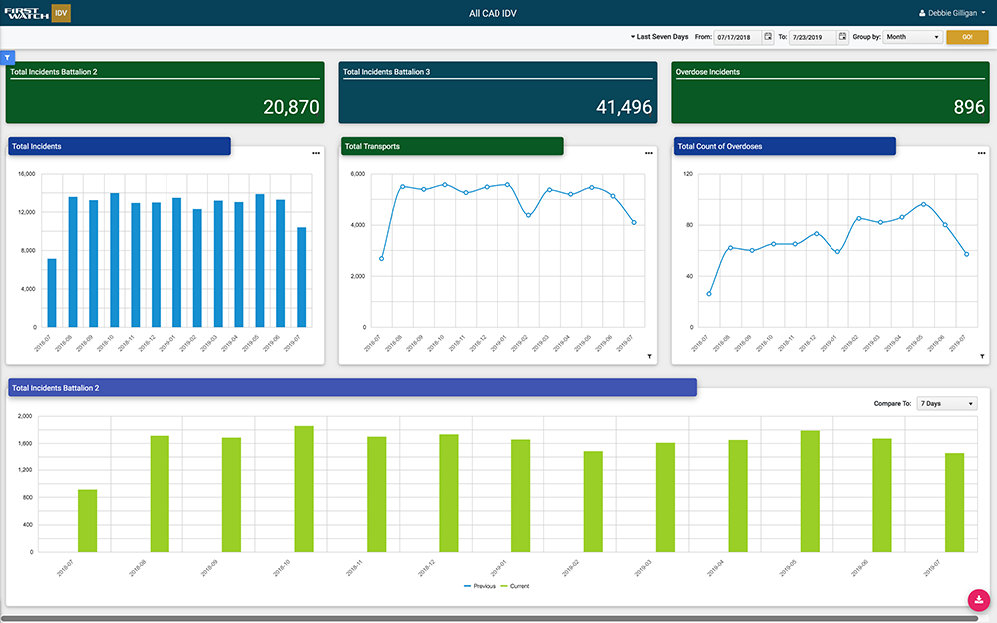Viewport: 997px width, 623px height.
Task: Open calendar picker beside From date
Action: (x=768, y=37)
